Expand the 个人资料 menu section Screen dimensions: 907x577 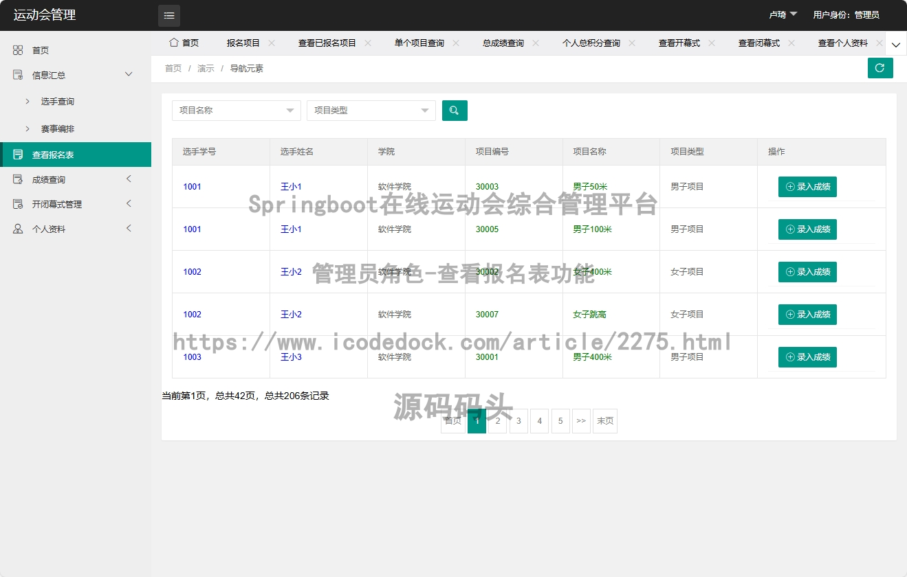point(129,228)
